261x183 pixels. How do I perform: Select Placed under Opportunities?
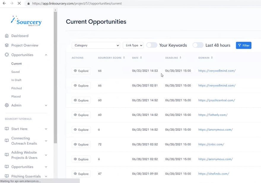(16, 96)
